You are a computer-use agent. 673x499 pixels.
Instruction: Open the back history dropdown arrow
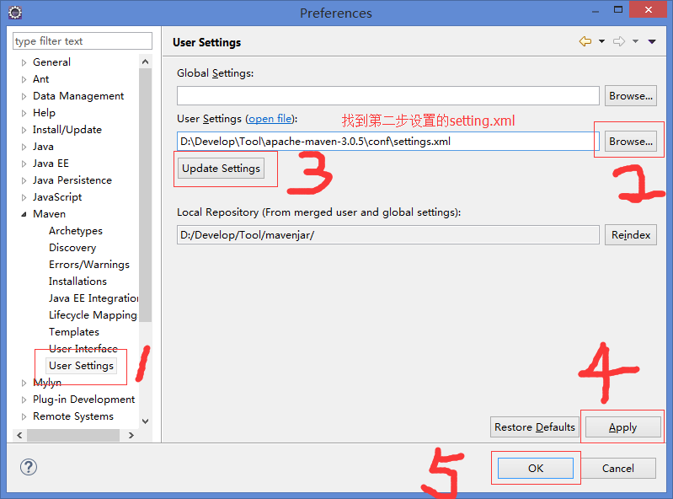pyautogui.click(x=601, y=41)
